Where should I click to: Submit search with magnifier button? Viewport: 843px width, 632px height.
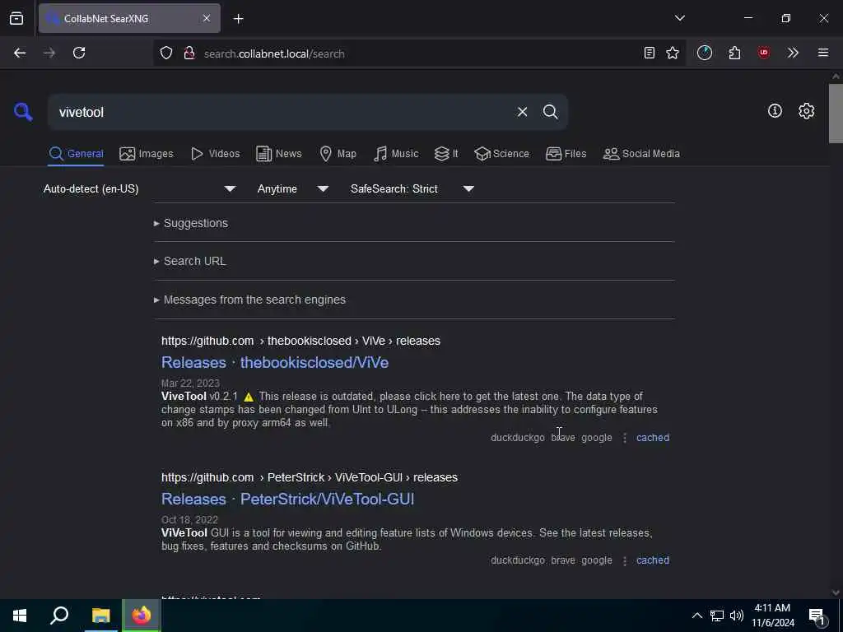[550, 112]
